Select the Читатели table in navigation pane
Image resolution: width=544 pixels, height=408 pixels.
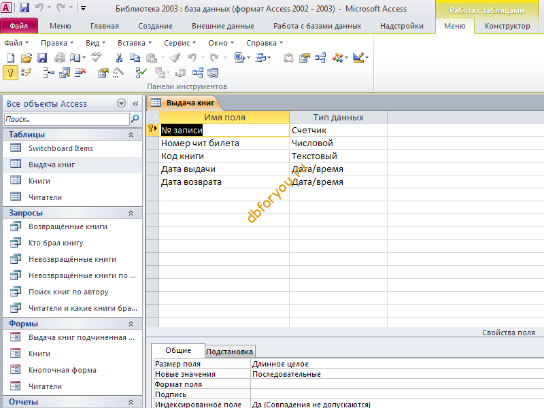tap(45, 197)
